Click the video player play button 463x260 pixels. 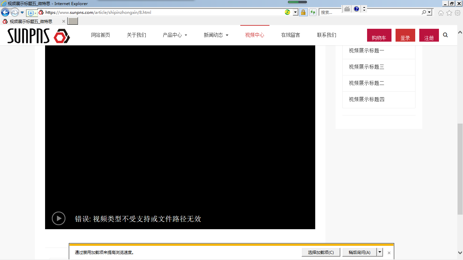[x=59, y=218]
